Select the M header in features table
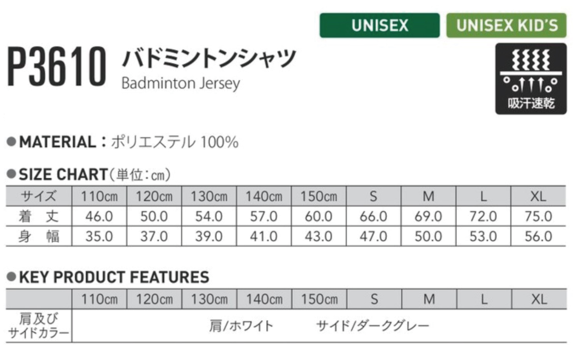The height and width of the screenshot is (345, 578). (429, 299)
